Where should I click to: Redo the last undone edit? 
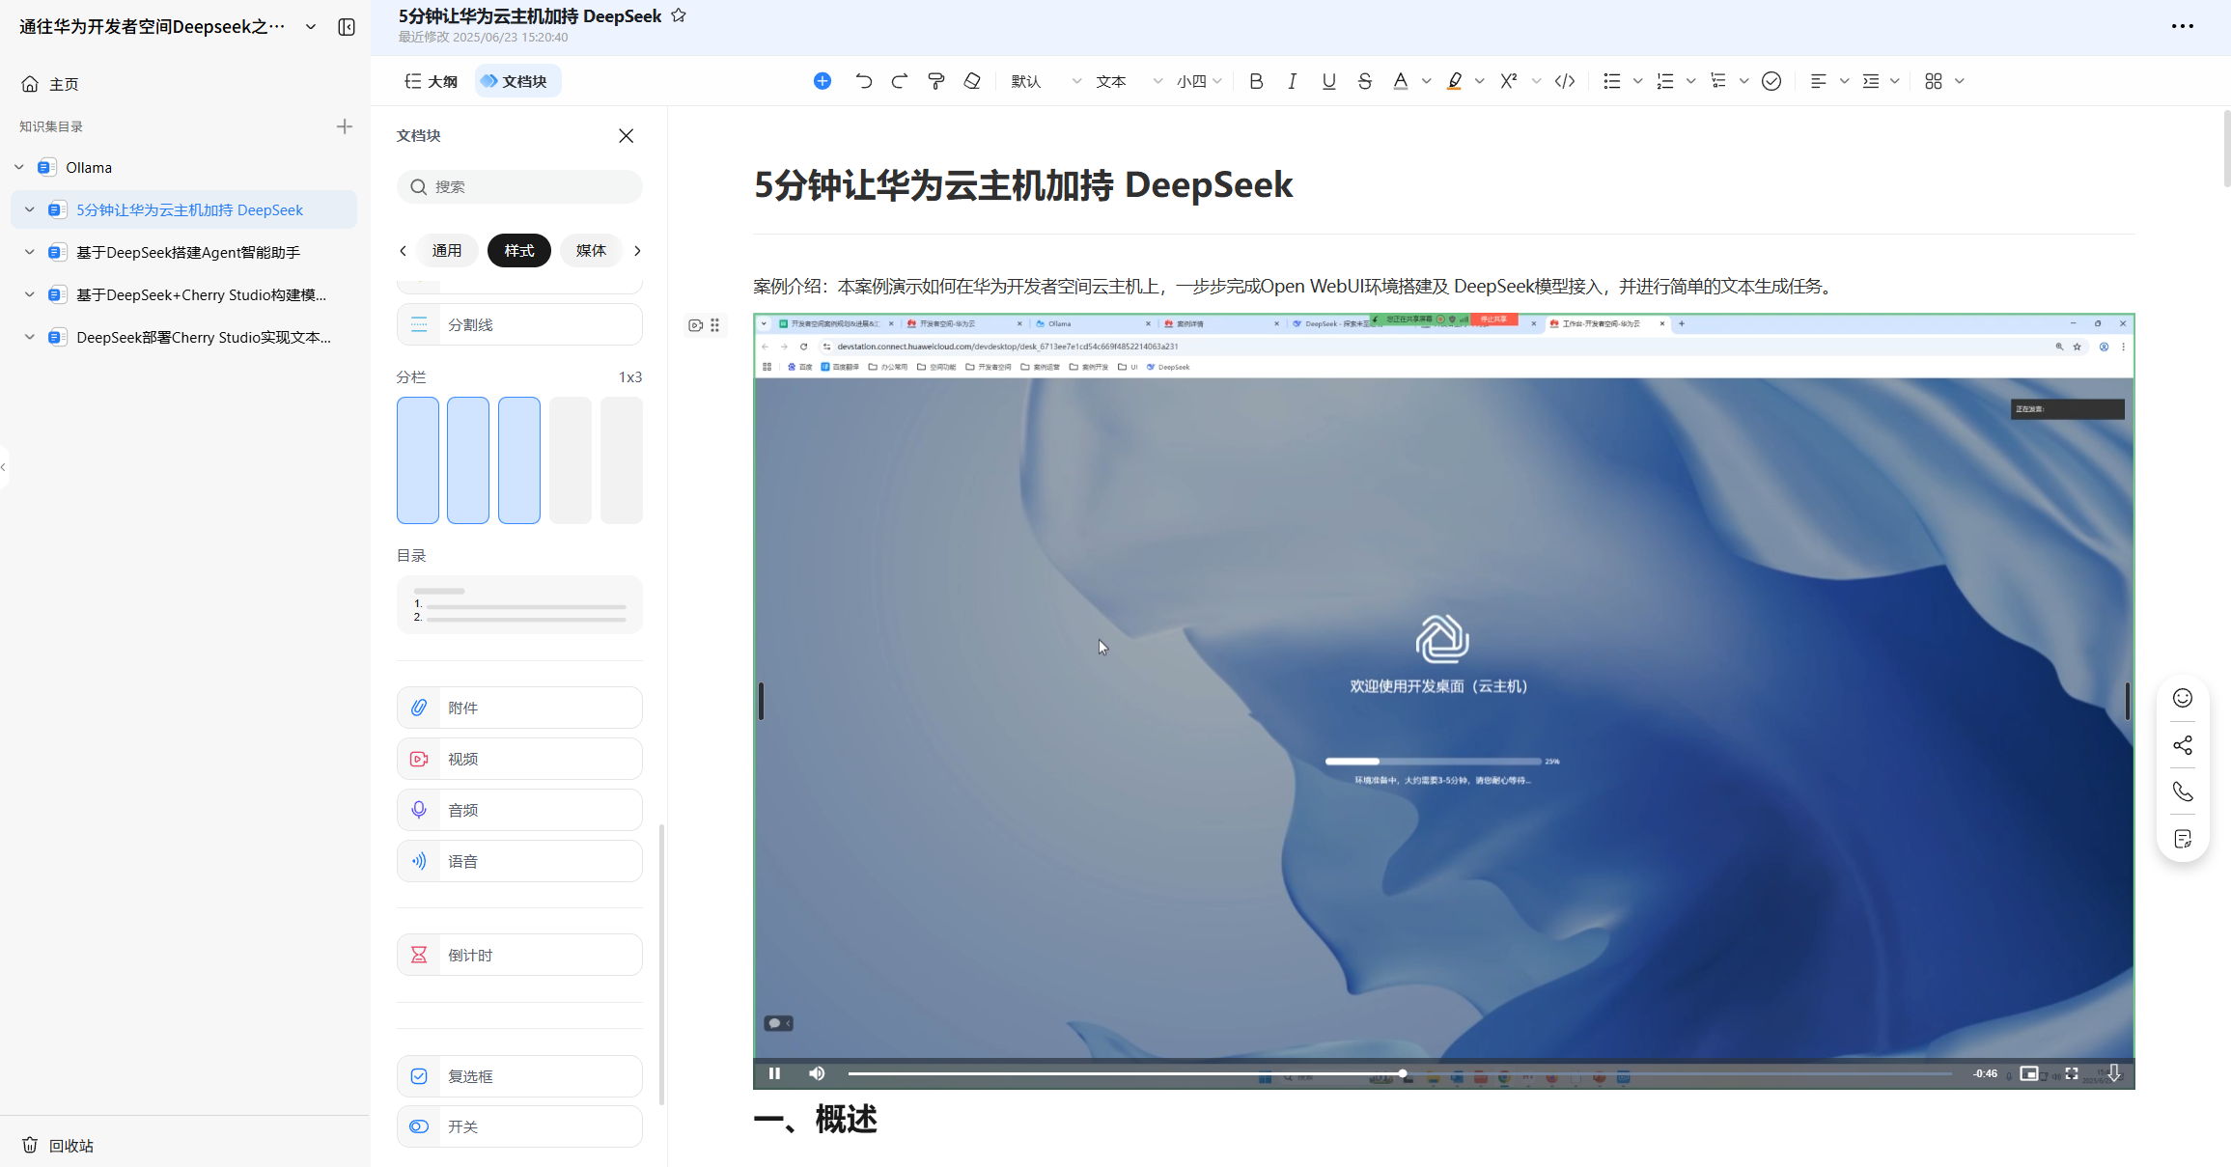(900, 81)
